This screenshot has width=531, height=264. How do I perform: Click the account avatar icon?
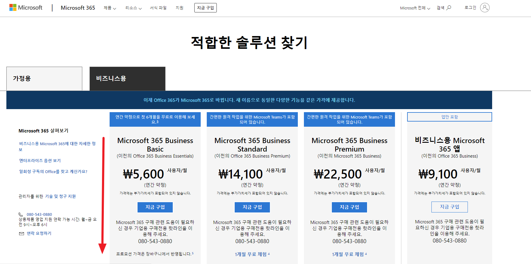[485, 8]
